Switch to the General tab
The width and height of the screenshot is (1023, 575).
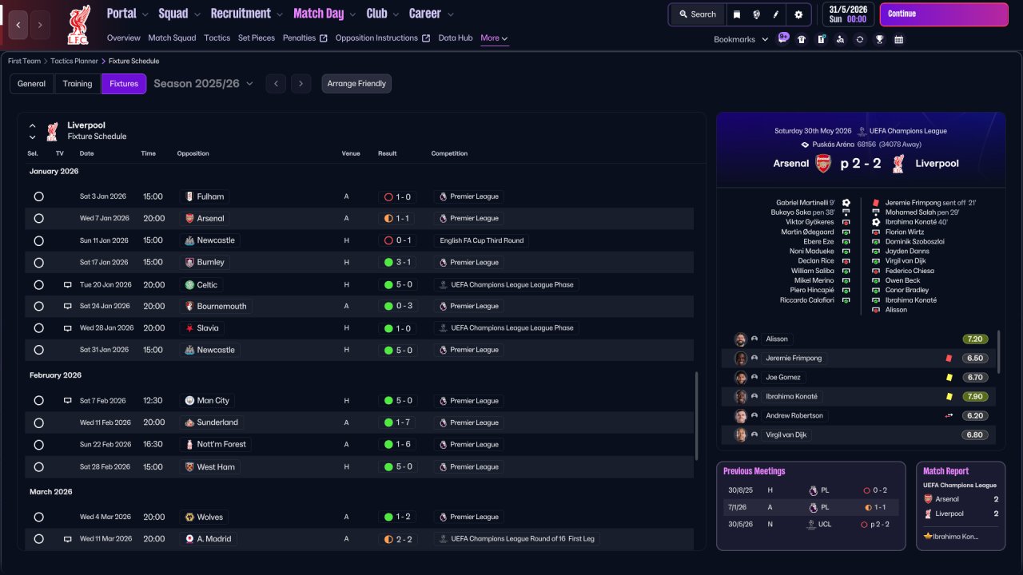click(32, 84)
